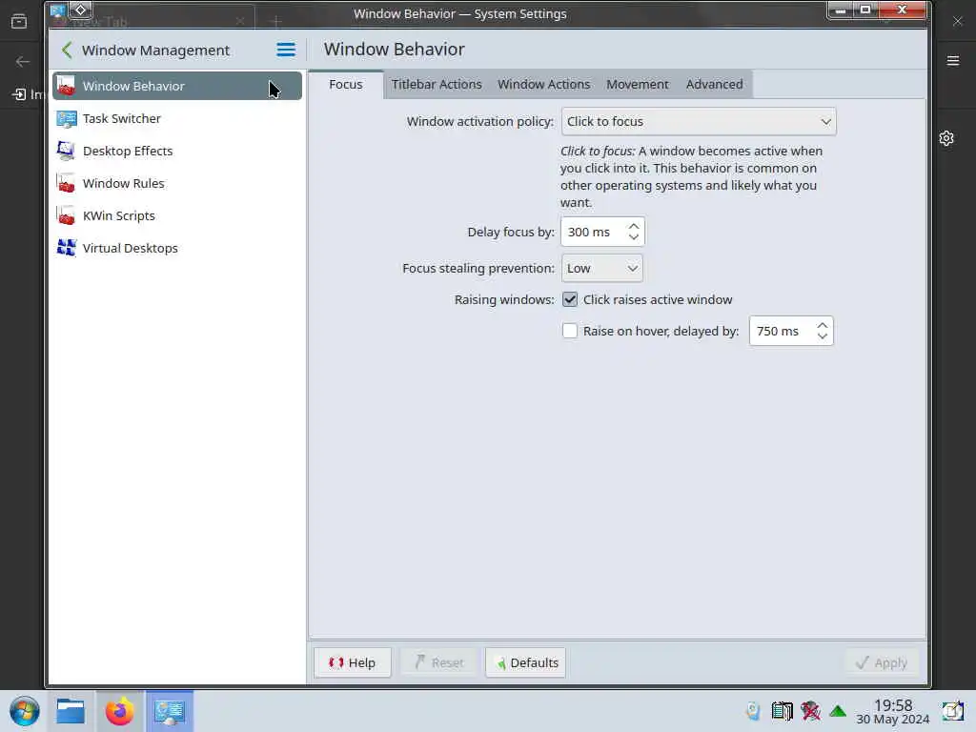Close the background Firefox window
Screen dimensions: 976x732
coord(957,21)
